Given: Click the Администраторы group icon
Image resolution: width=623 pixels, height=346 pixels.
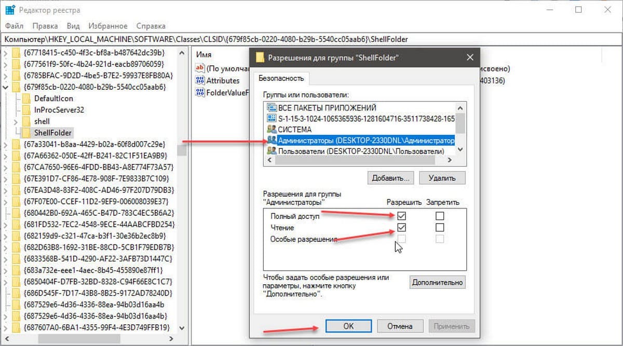Looking at the screenshot, I should (x=272, y=140).
